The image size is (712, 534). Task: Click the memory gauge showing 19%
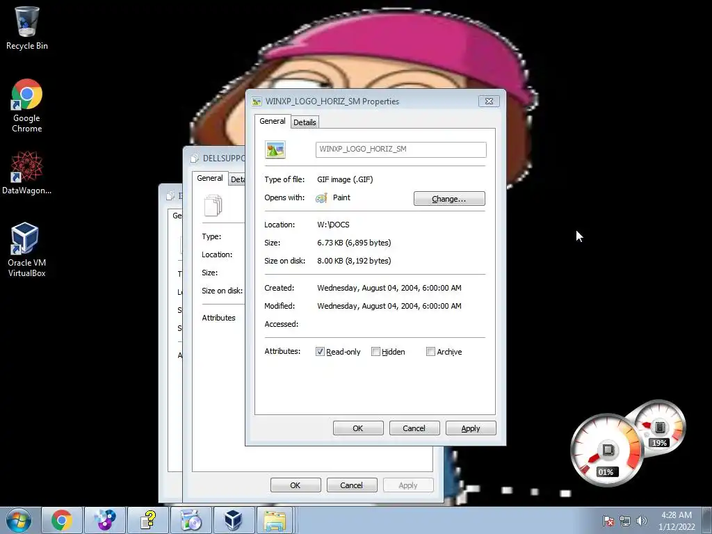click(659, 428)
